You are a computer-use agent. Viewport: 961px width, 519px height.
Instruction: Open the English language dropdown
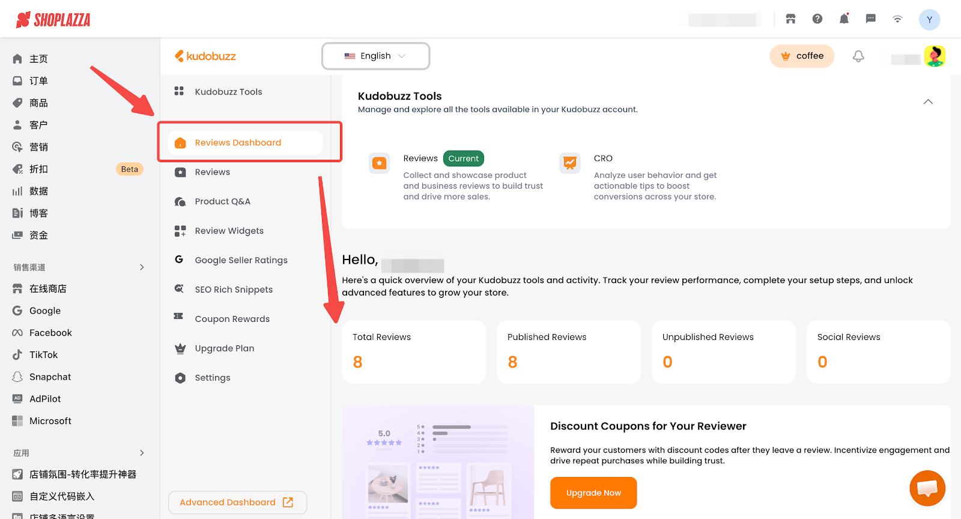(375, 56)
